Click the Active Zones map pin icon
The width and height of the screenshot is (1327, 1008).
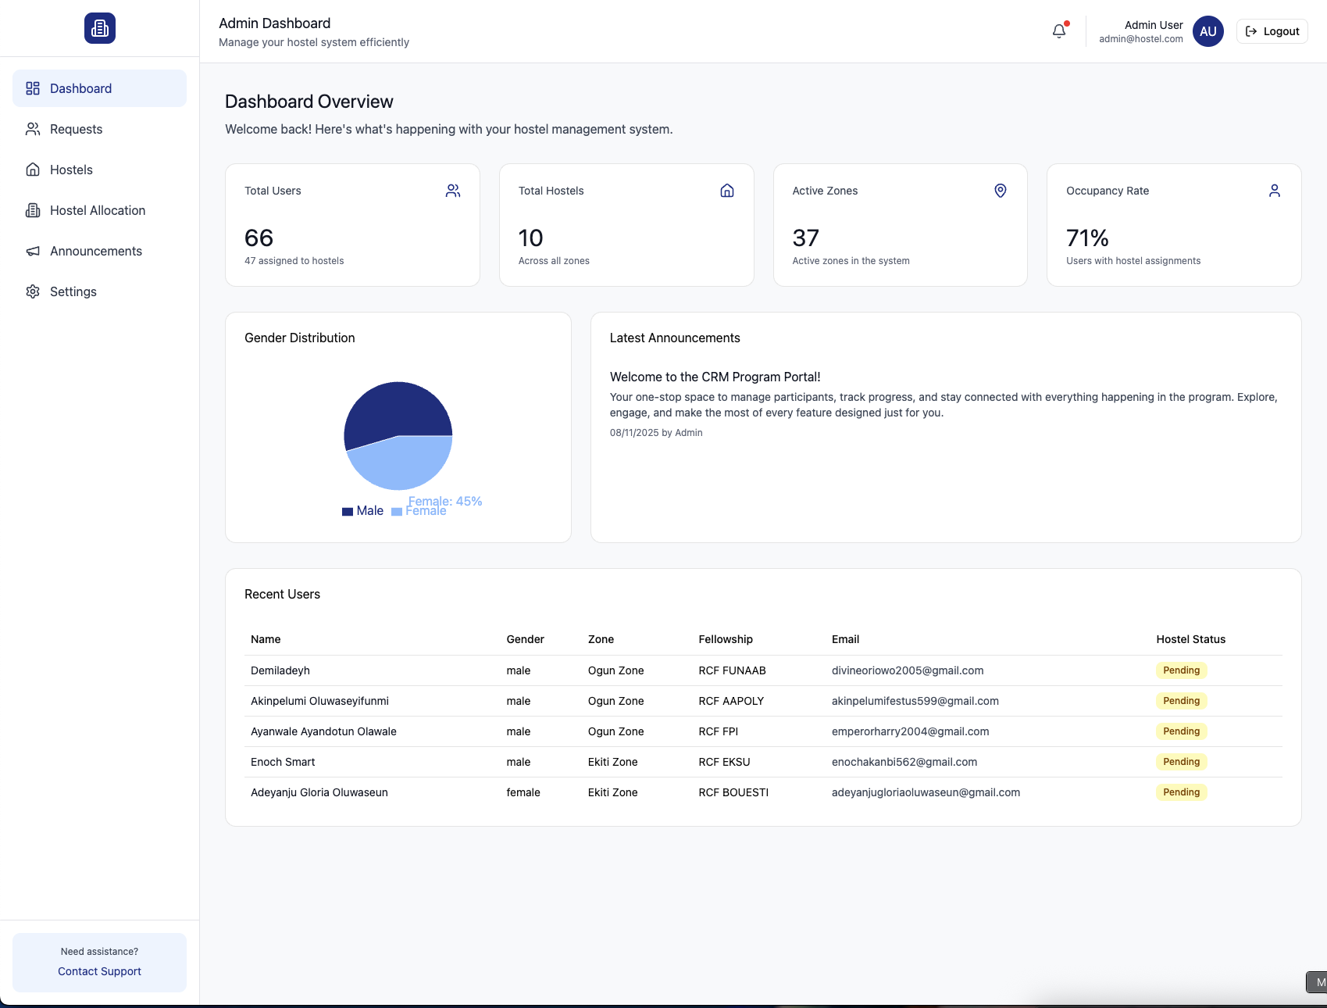click(x=1000, y=191)
